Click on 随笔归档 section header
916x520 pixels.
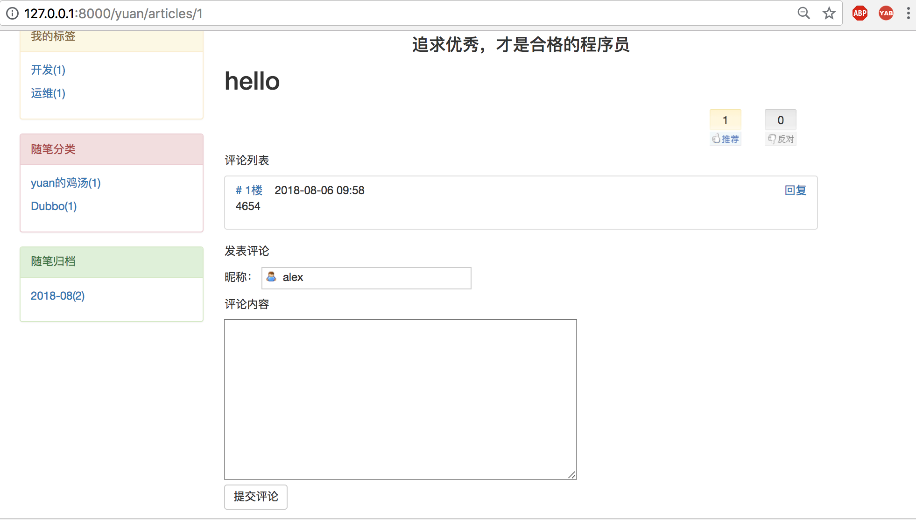tap(112, 261)
